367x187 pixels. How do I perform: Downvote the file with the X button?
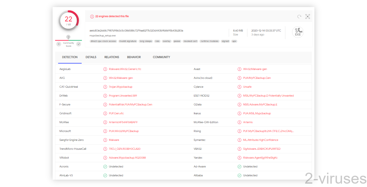(59, 44)
